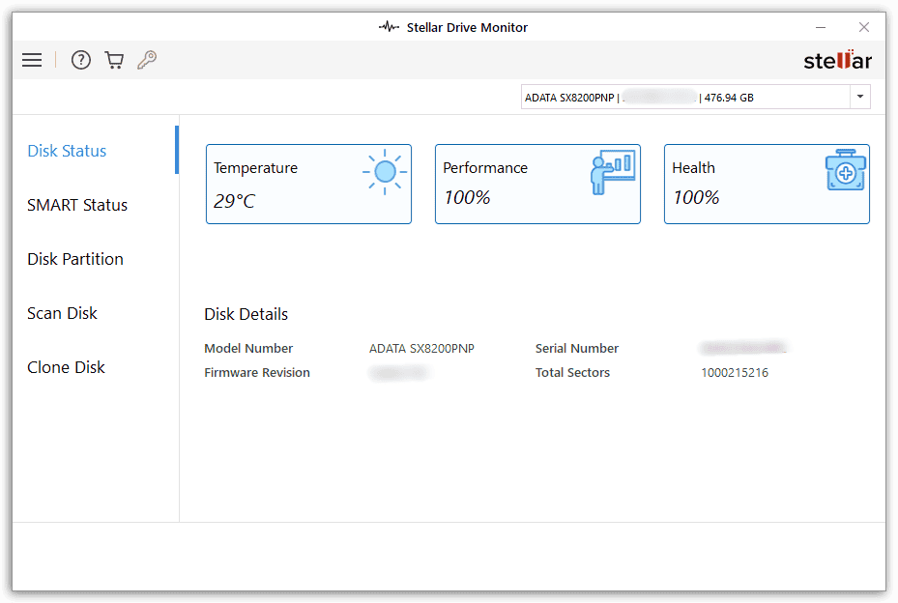
Task: Click the Model Number label
Action: 248,348
